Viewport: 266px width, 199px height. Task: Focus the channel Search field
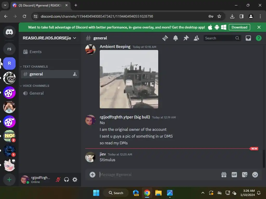(222, 38)
